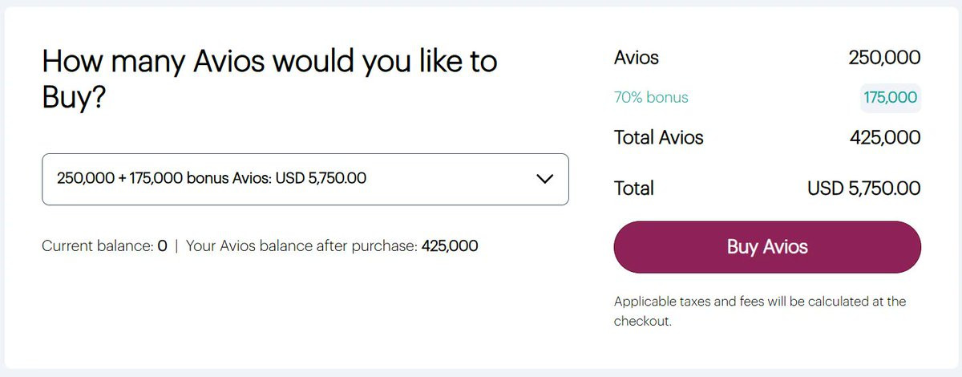Click the Current balance label
This screenshot has height=377, width=962.
point(97,246)
